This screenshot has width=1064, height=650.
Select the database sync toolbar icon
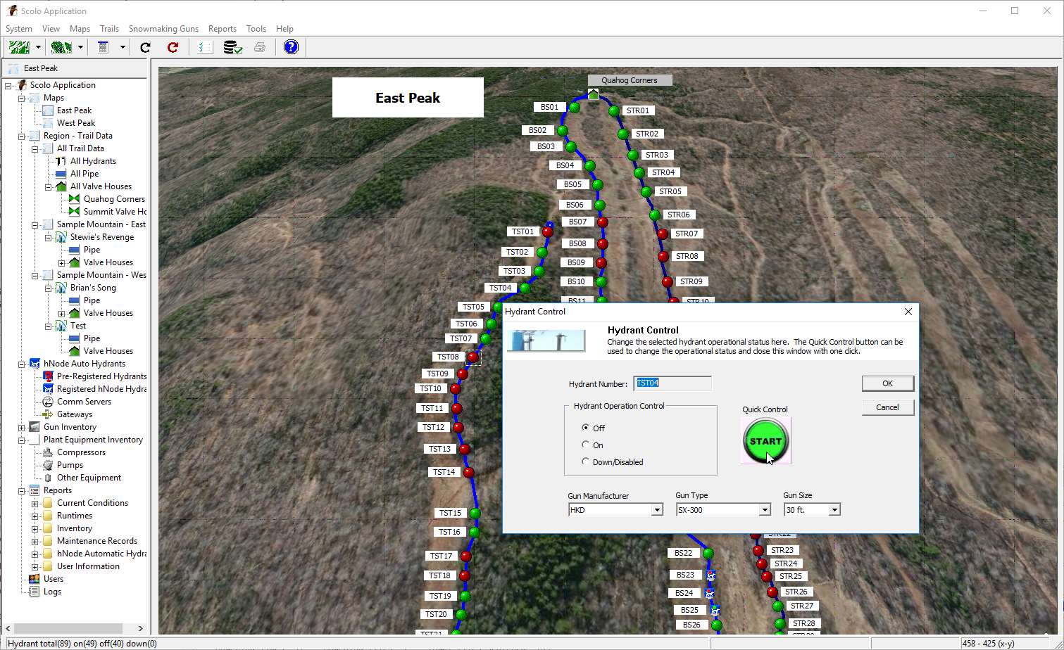coord(232,47)
